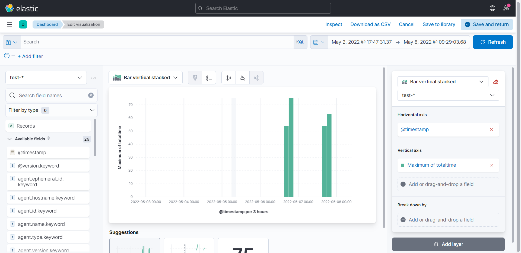Focus the Search Elastic box
The width and height of the screenshot is (521, 253).
(x=263, y=8)
